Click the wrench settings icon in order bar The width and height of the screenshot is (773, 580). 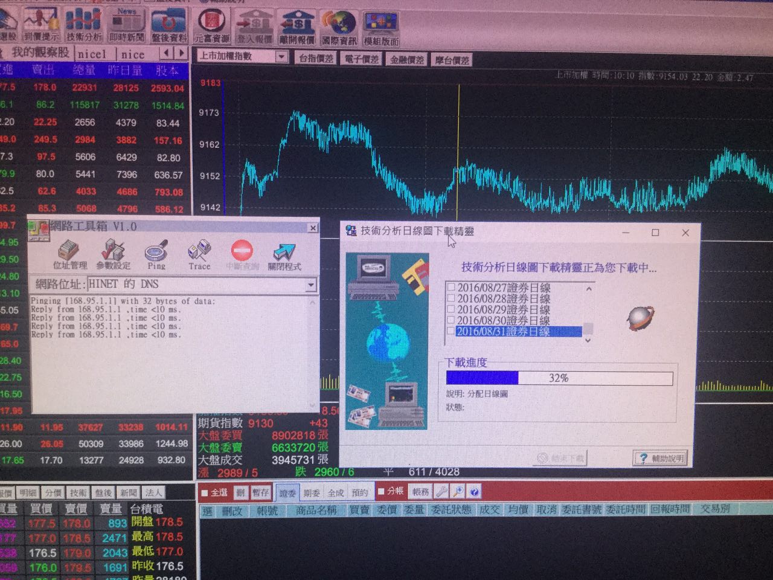click(442, 492)
